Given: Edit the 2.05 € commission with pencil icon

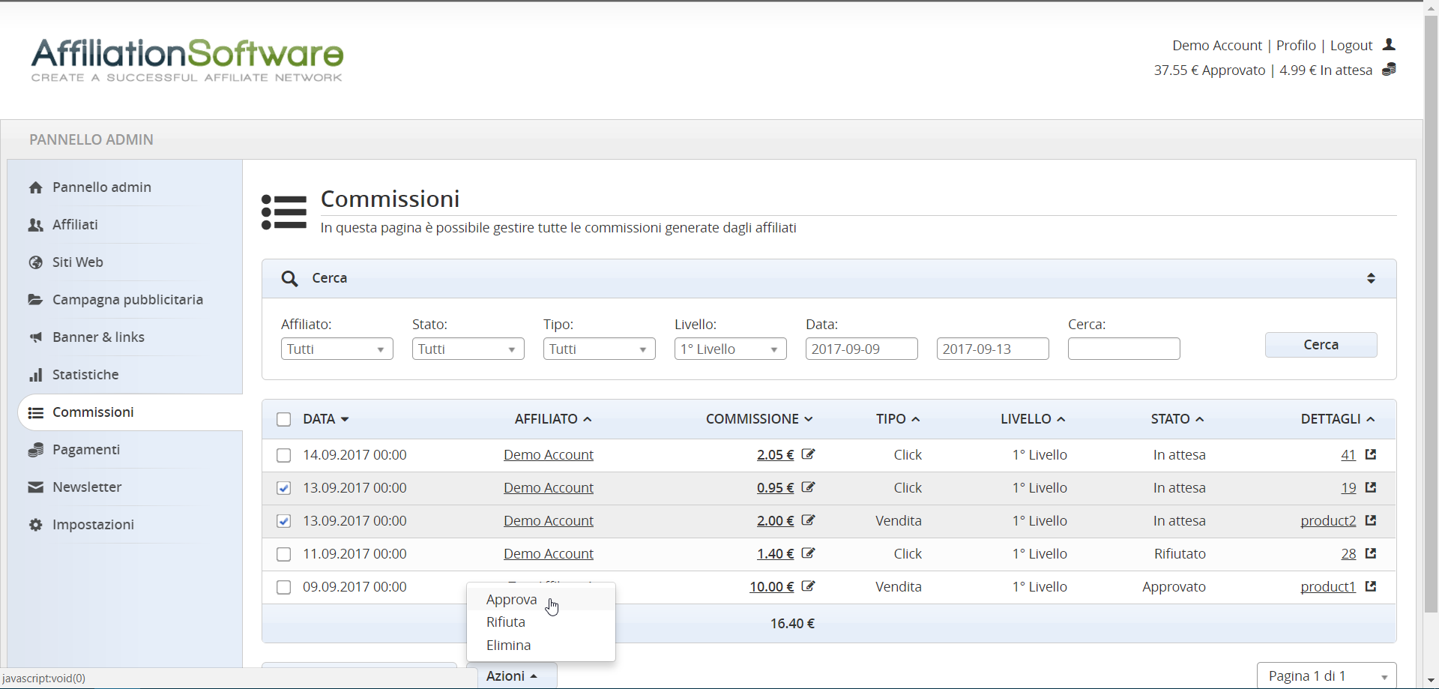Looking at the screenshot, I should (808, 454).
